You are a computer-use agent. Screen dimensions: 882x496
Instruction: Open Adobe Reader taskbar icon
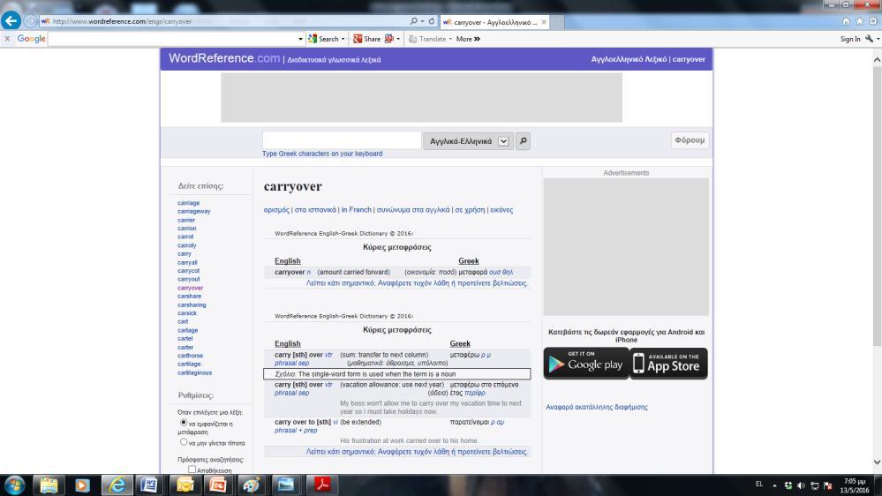[322, 485]
